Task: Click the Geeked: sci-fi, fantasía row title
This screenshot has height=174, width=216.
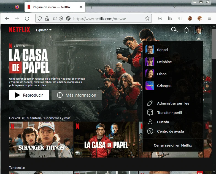Action: click(x=40, y=118)
